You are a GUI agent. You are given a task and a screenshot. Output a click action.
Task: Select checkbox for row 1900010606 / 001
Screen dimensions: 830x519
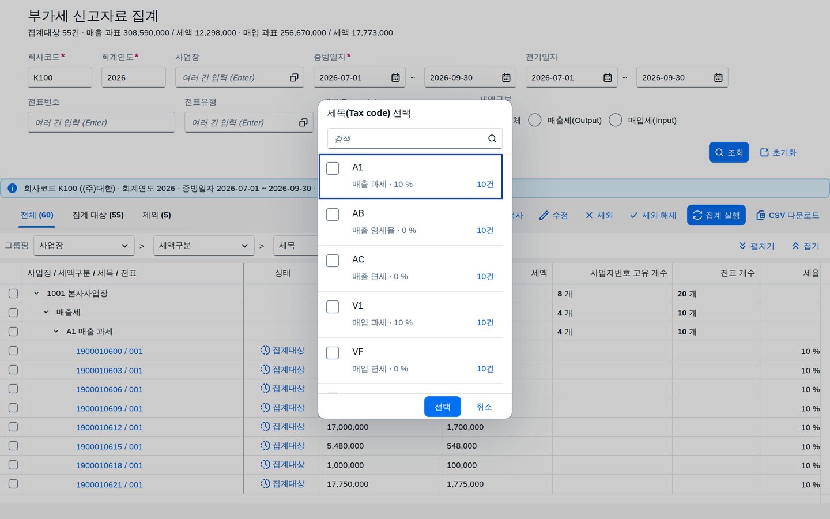[x=13, y=389]
